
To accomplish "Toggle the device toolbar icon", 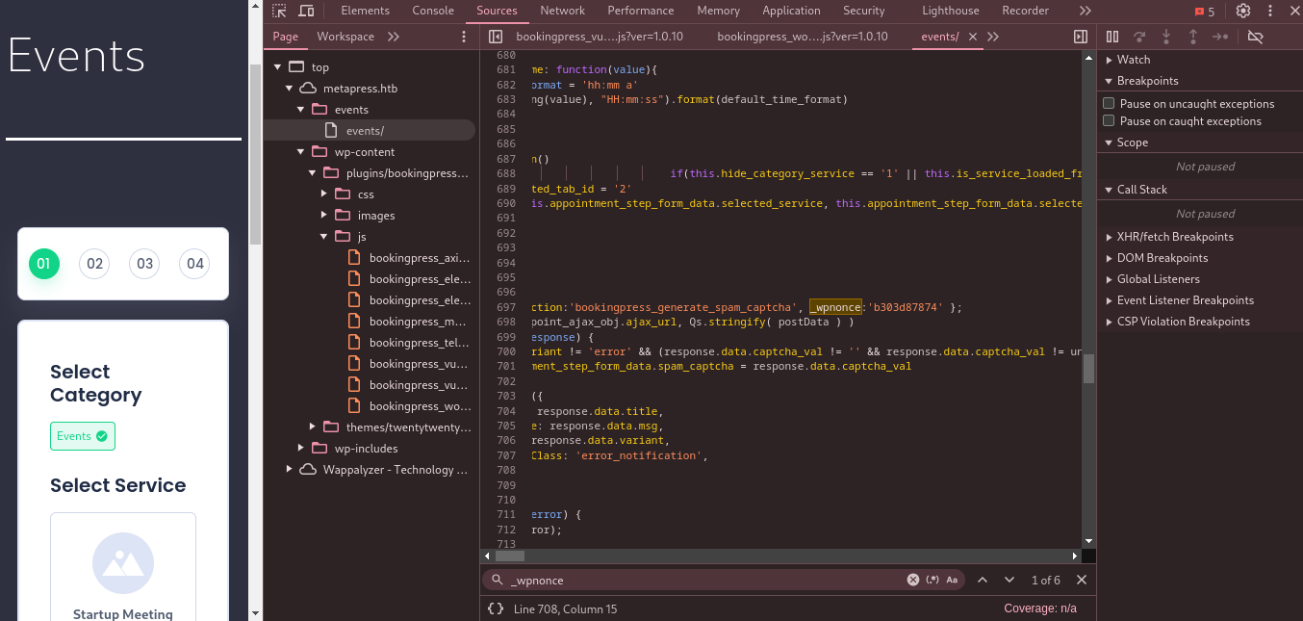I will coord(306,11).
